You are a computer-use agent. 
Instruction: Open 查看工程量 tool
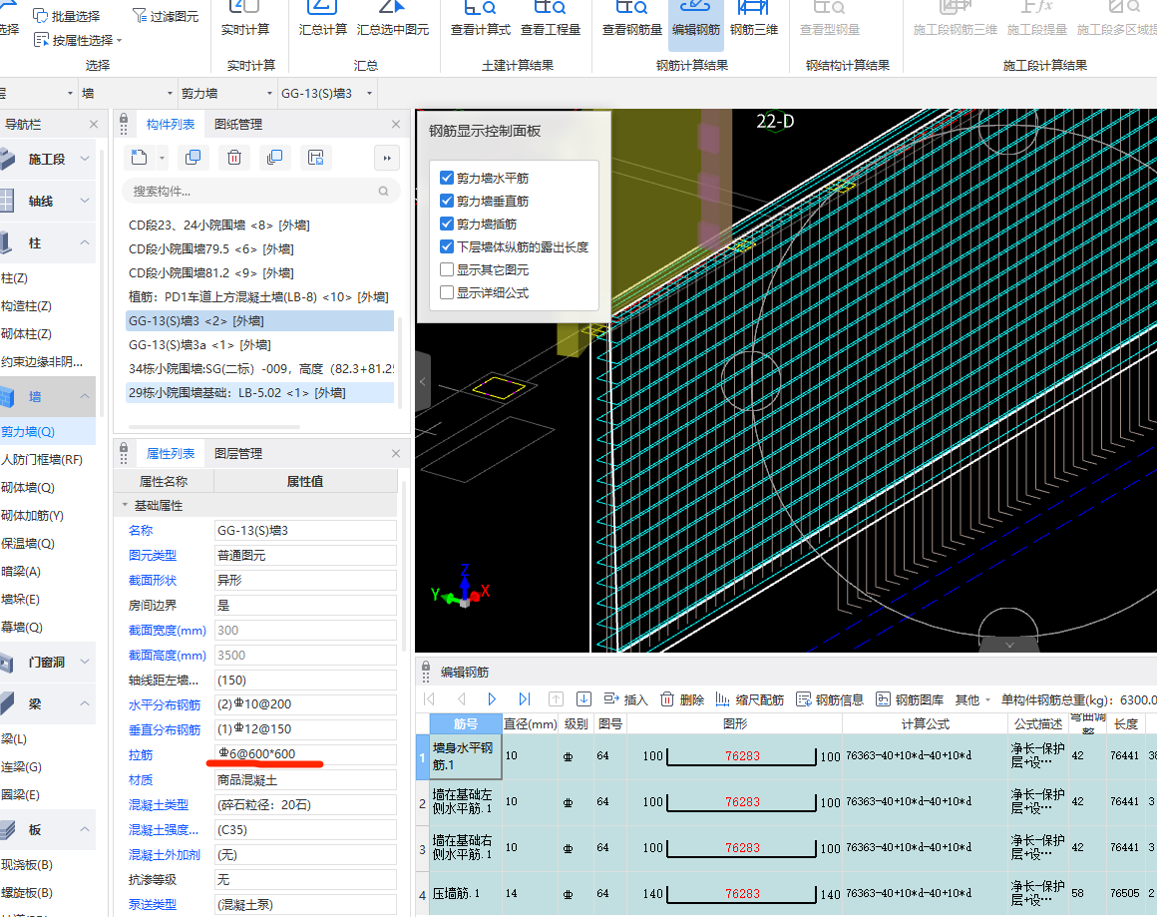(551, 18)
